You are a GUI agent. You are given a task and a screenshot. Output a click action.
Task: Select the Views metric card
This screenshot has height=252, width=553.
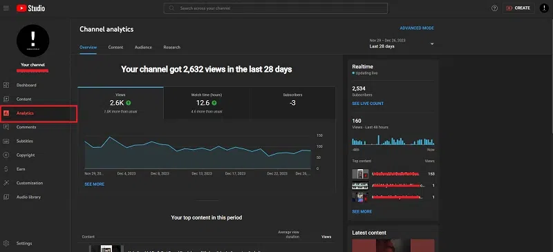120,103
